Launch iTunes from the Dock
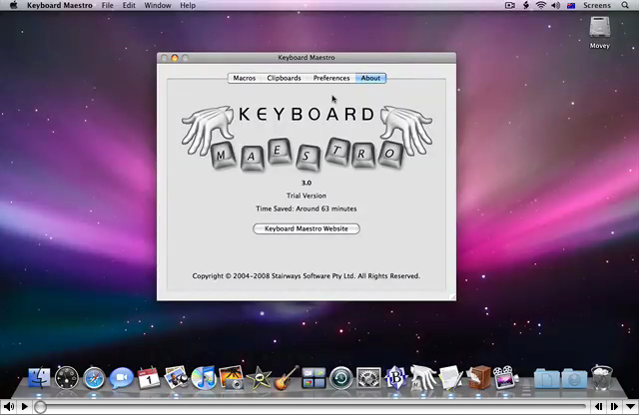Viewport: 639px width, 415px height. 204,378
